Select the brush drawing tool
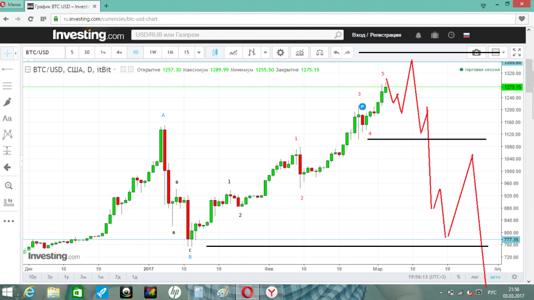Image resolution: width=534 pixels, height=300 pixels. tap(8, 102)
